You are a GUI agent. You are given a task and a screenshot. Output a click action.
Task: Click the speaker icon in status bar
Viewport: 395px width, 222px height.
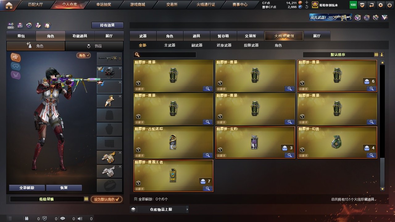pos(80,219)
